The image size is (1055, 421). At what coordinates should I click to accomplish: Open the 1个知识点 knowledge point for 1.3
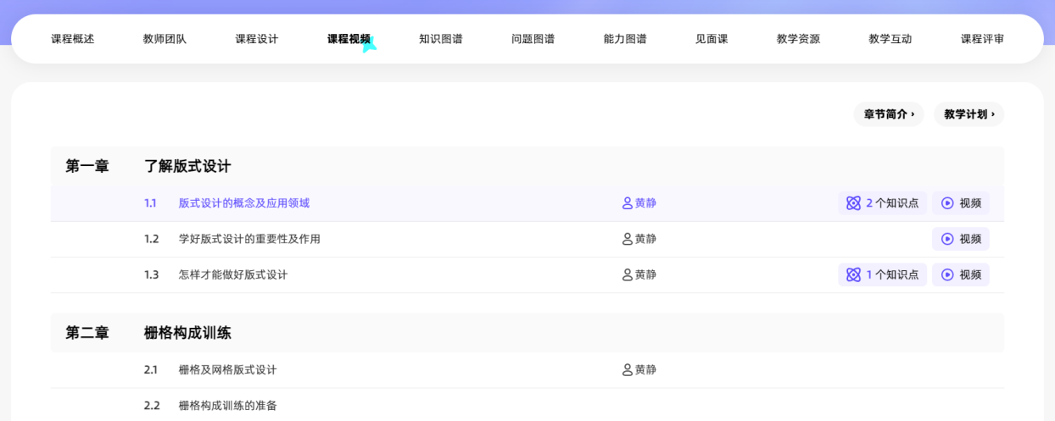pyautogui.click(x=882, y=274)
